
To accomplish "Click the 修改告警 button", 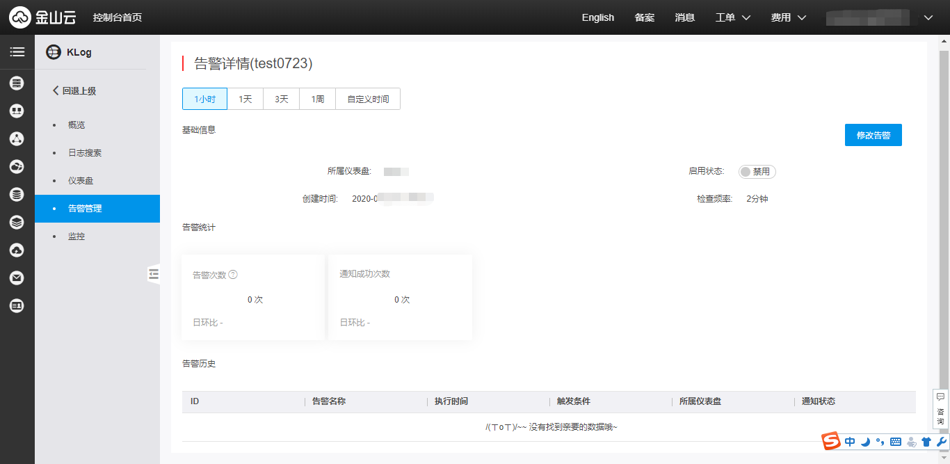I will (x=873, y=135).
